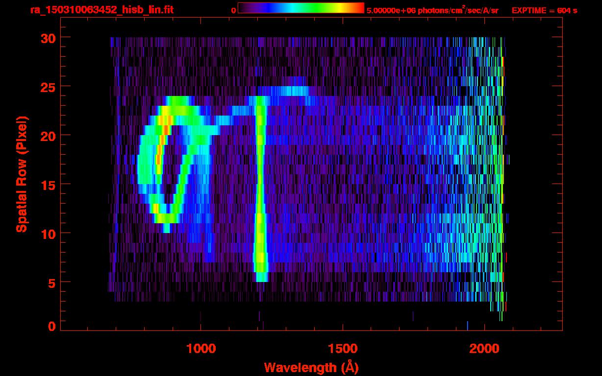602x376 pixels.
Task: Click the Spatial Row (Pixel) axis title
Action: point(22,174)
